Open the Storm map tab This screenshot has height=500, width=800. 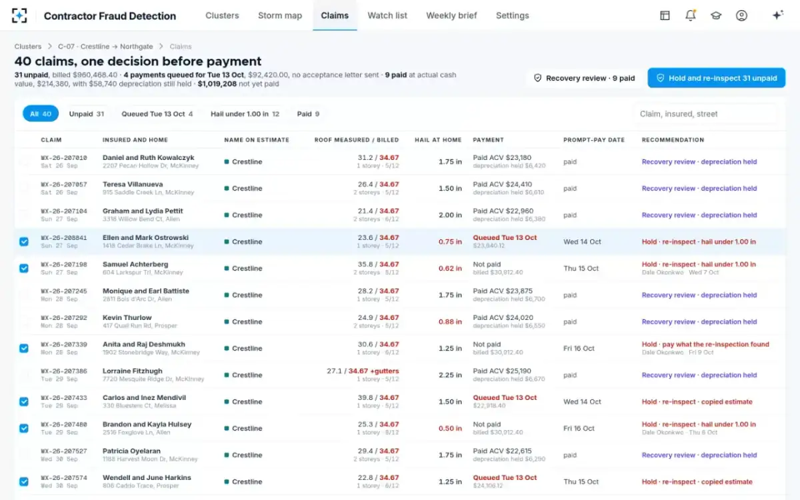[x=280, y=15]
